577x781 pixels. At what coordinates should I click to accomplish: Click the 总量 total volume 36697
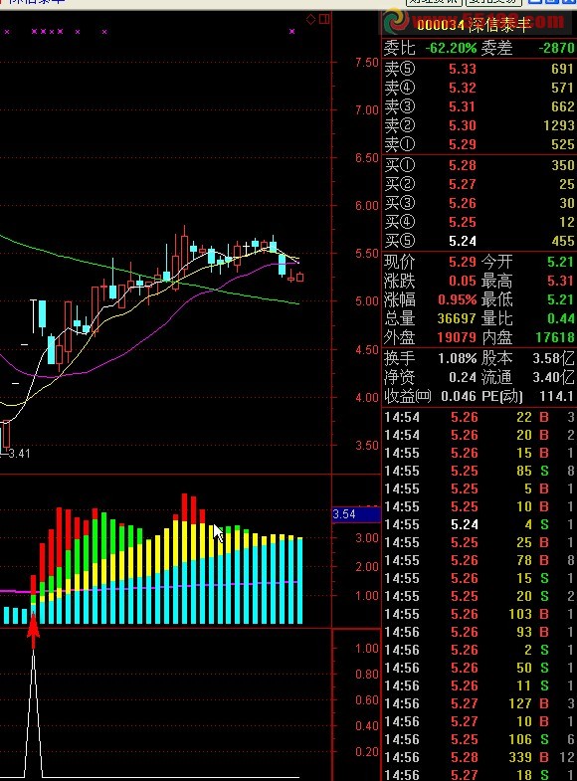pos(457,318)
